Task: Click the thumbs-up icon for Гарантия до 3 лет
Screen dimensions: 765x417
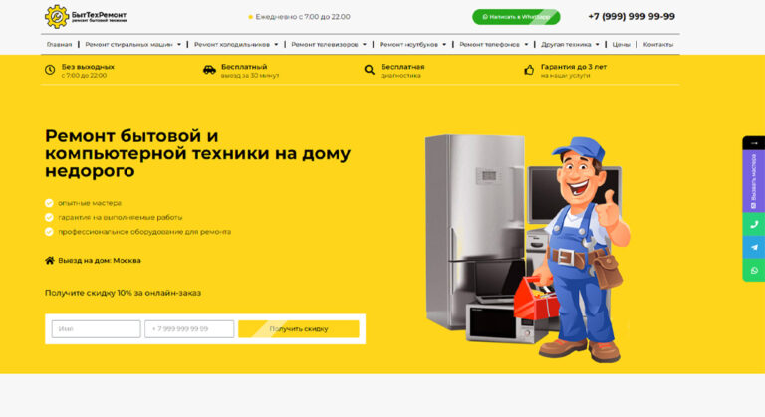Action: click(x=529, y=70)
